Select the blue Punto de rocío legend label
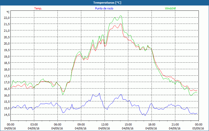The height and width of the screenshot is (131, 209). (104, 8)
